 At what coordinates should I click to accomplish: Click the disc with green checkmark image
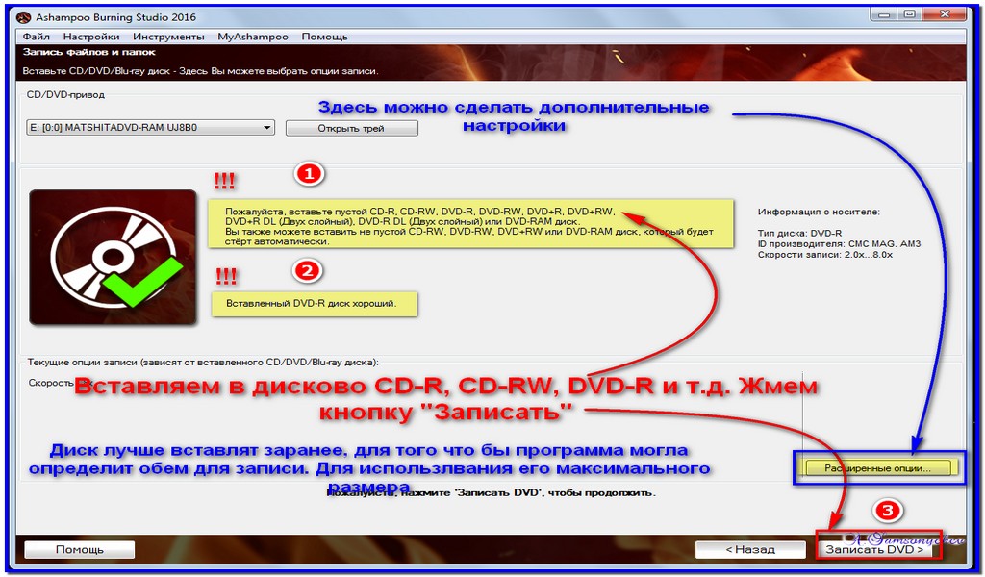(x=114, y=258)
